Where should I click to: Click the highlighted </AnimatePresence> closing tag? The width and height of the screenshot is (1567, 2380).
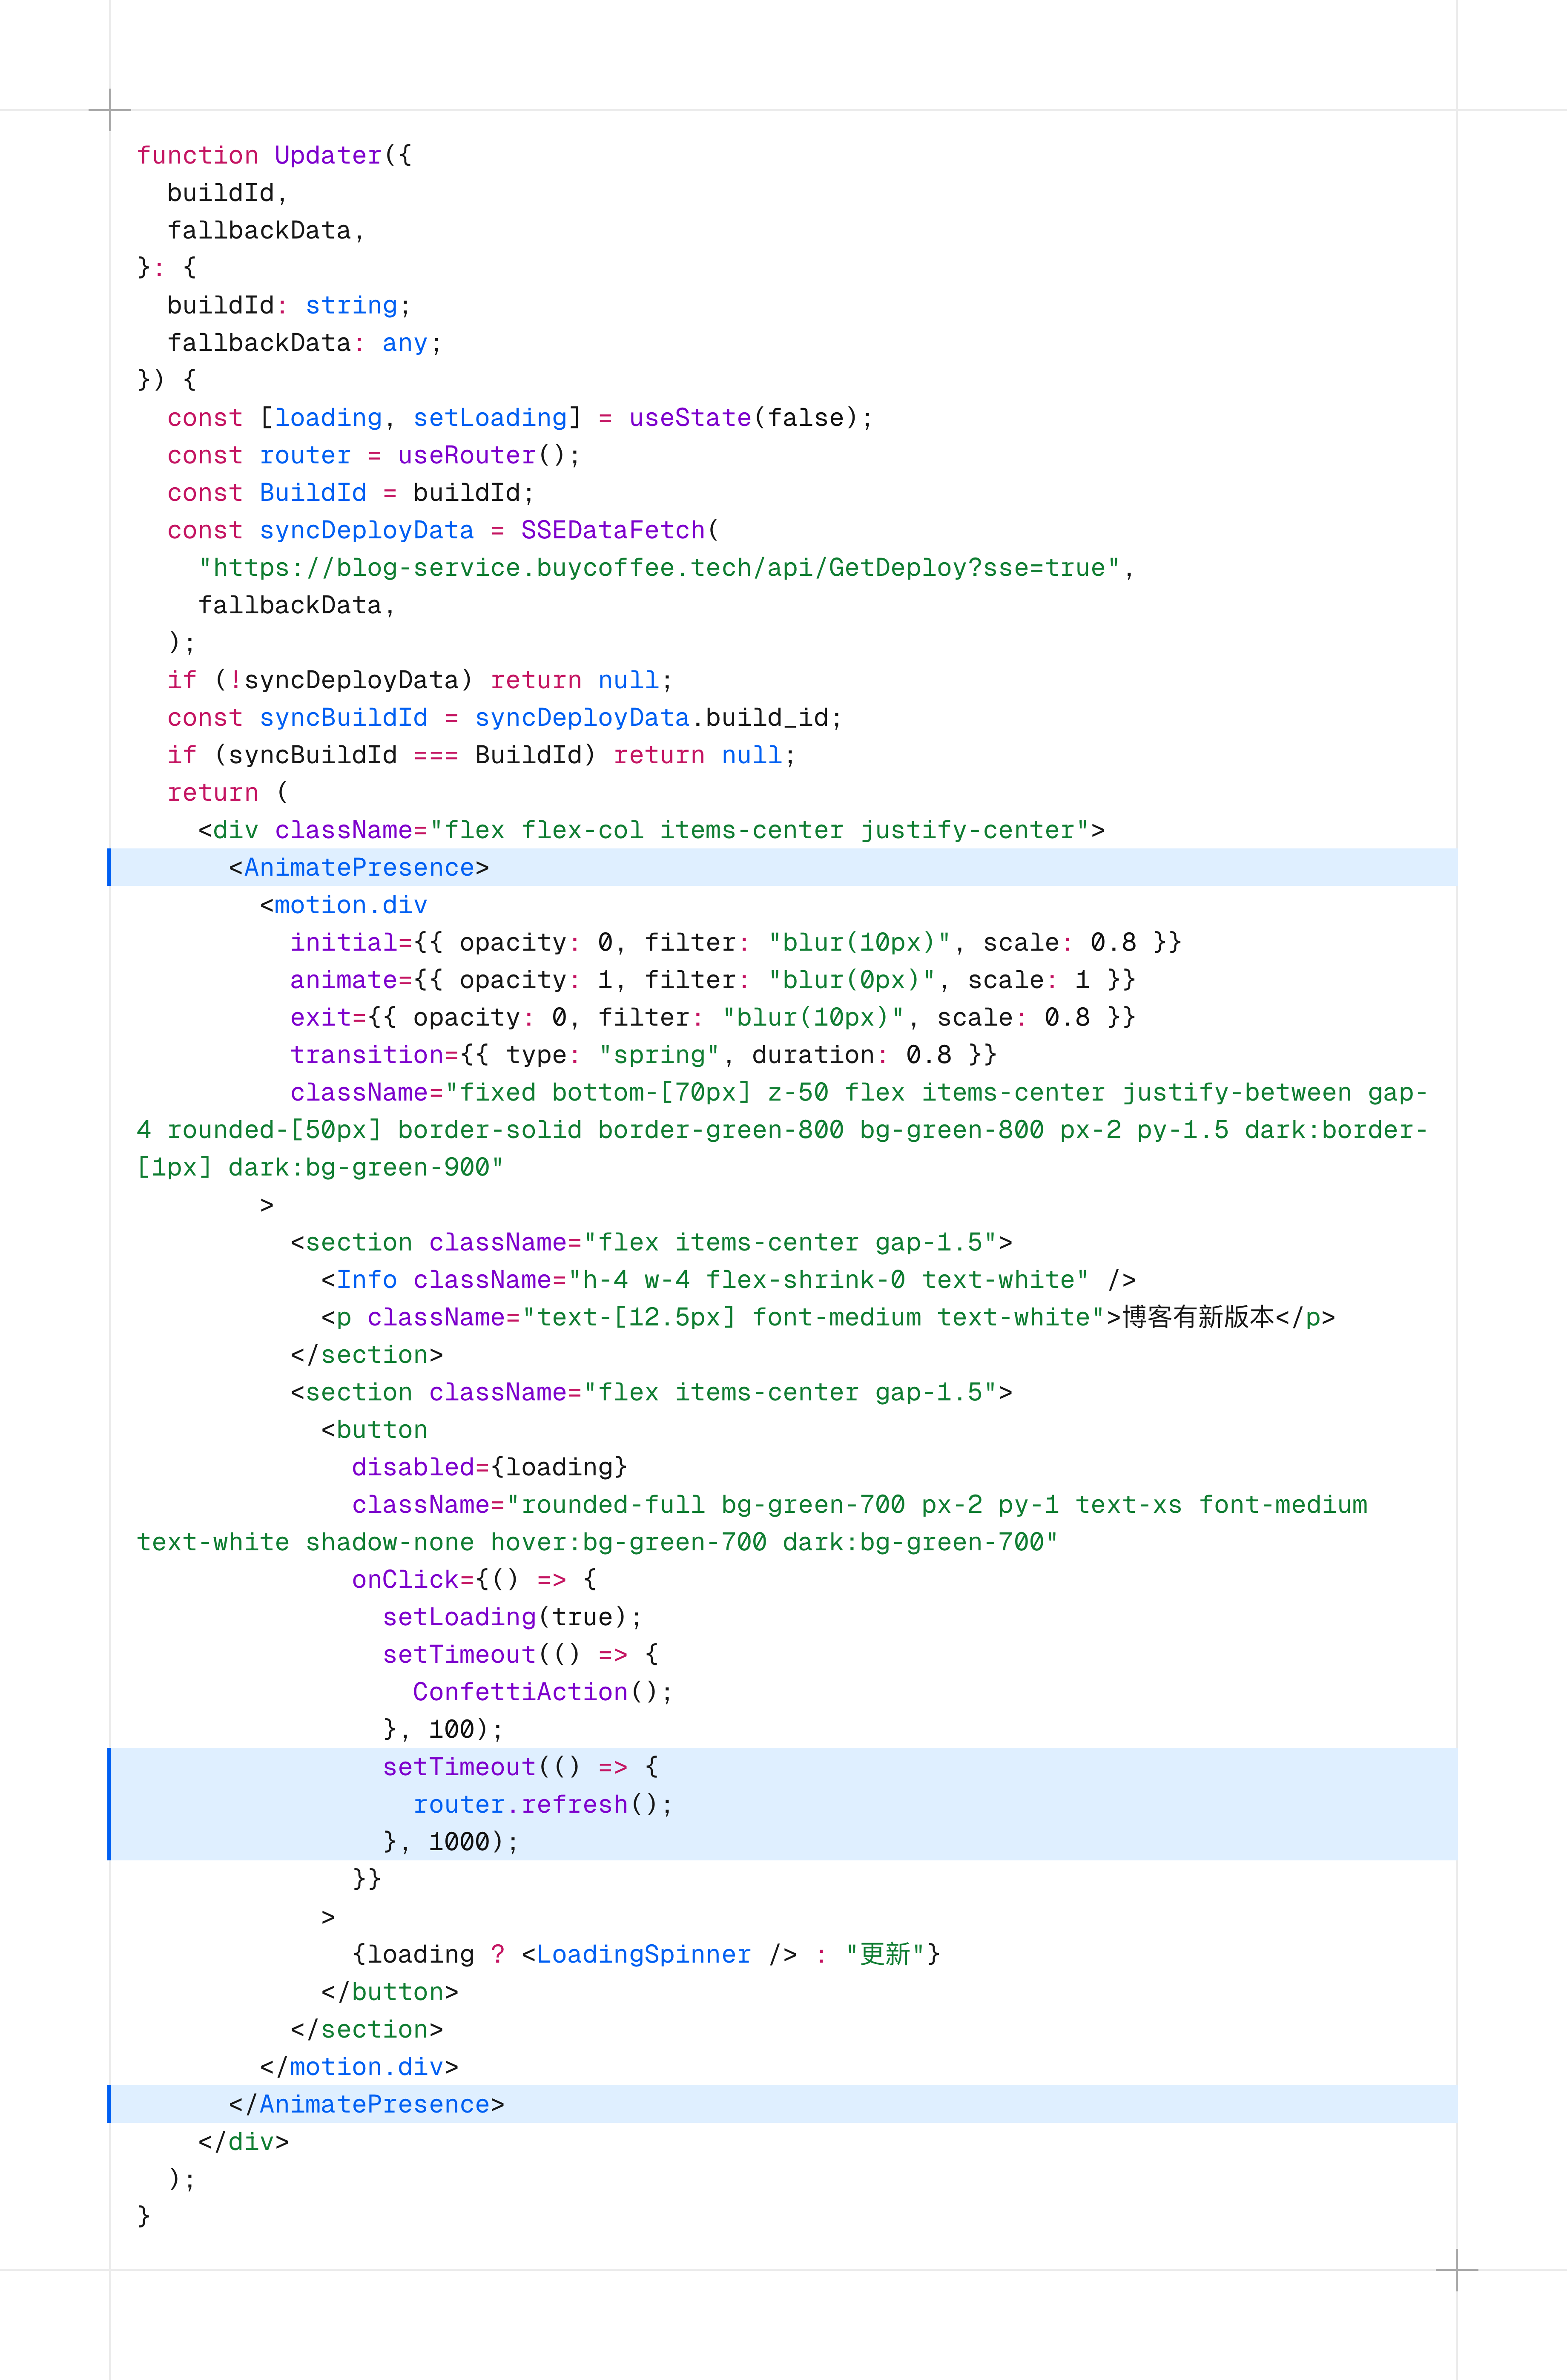coord(367,2104)
